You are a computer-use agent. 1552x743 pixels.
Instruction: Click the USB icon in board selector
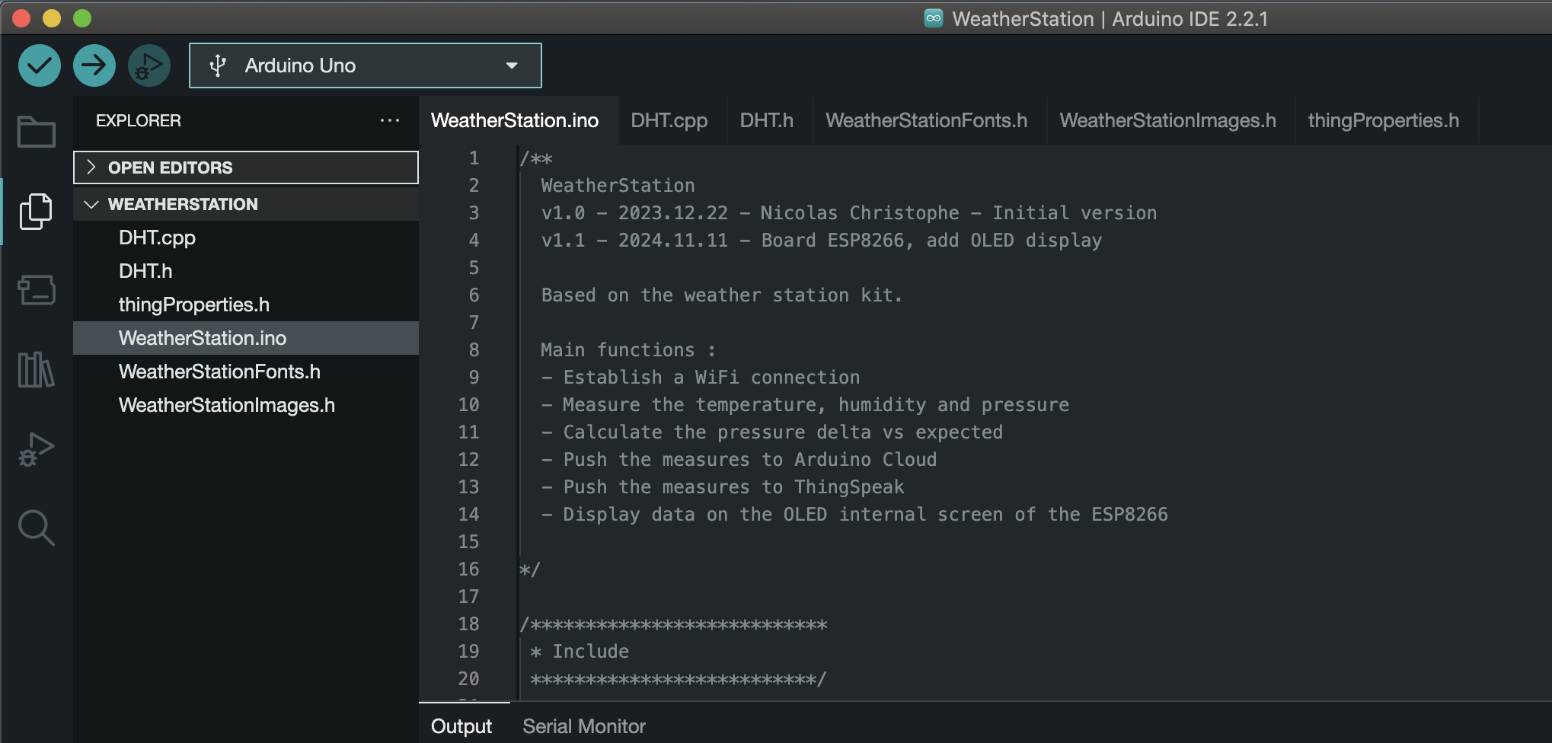point(218,65)
